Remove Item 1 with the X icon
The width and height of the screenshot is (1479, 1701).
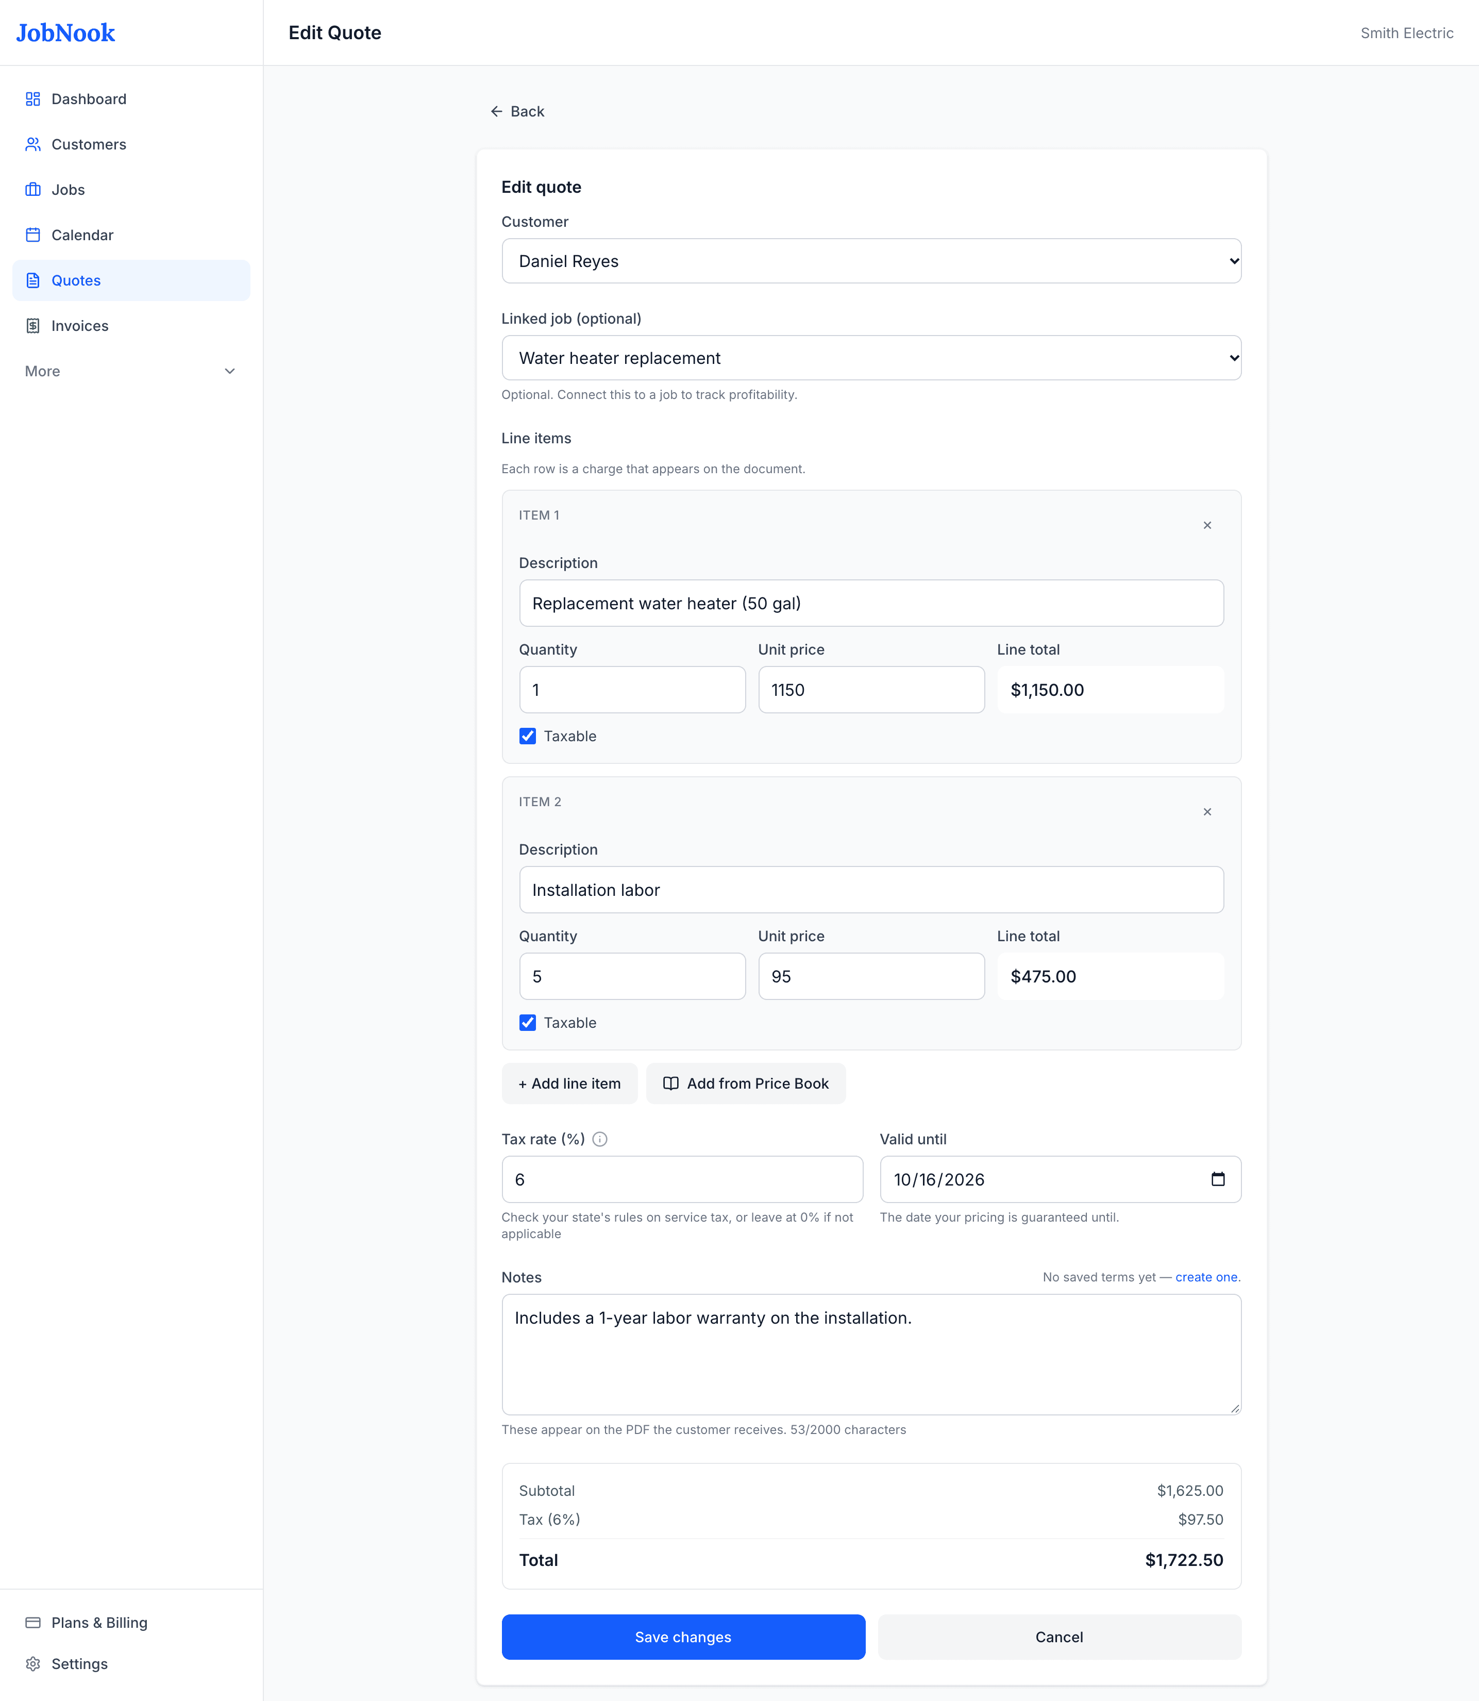tap(1206, 526)
